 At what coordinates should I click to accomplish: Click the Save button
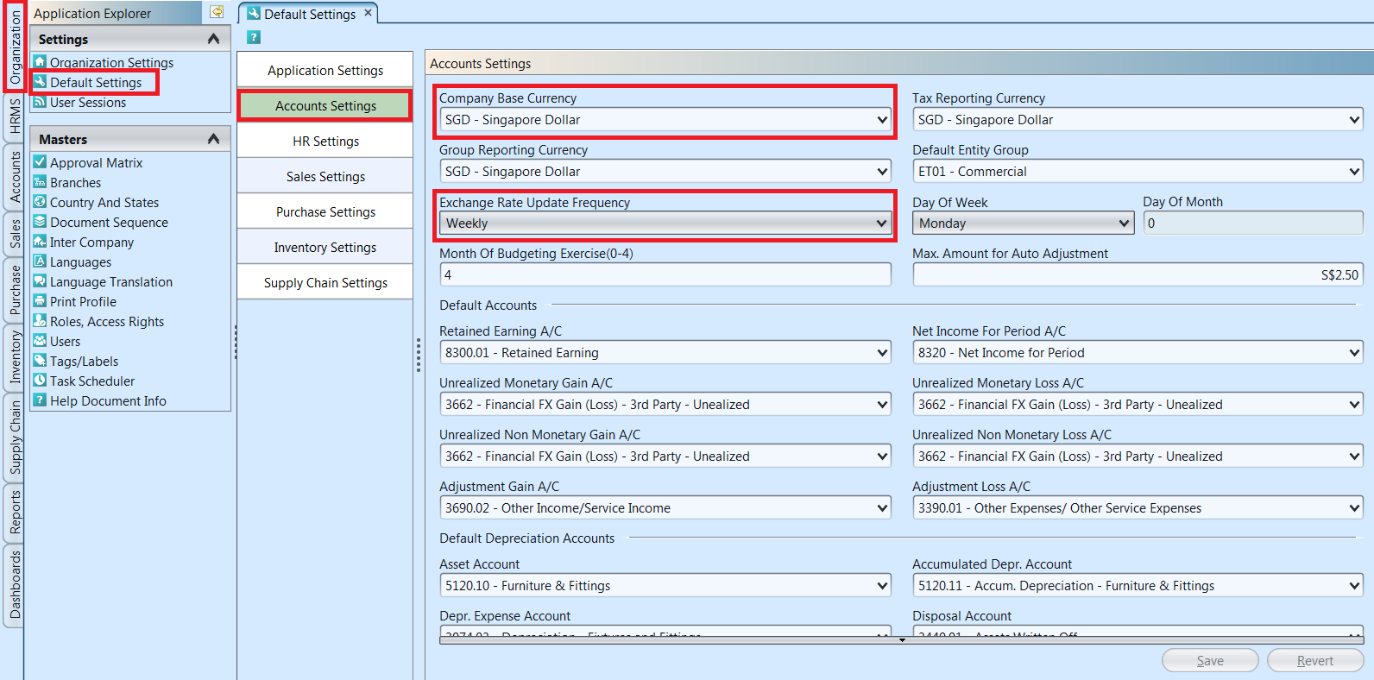click(x=1210, y=660)
